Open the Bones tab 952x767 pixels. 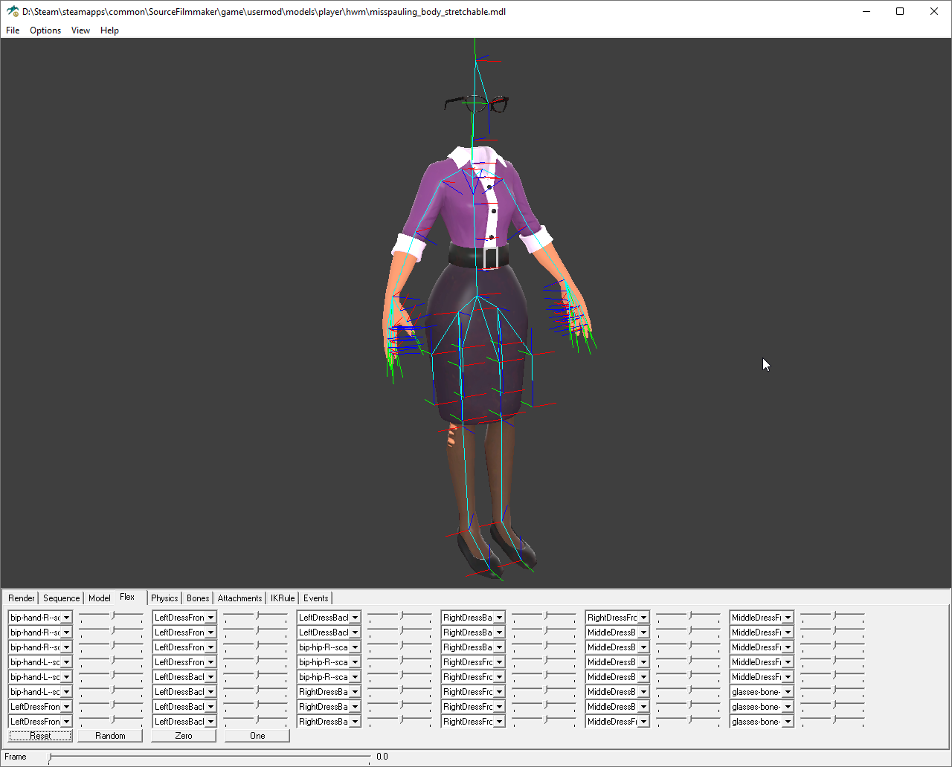coord(198,598)
